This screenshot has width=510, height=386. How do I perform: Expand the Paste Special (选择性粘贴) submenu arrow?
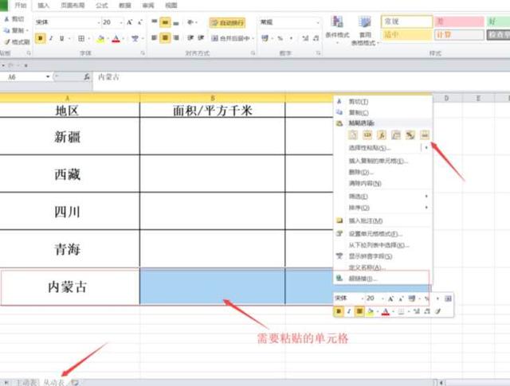point(426,148)
